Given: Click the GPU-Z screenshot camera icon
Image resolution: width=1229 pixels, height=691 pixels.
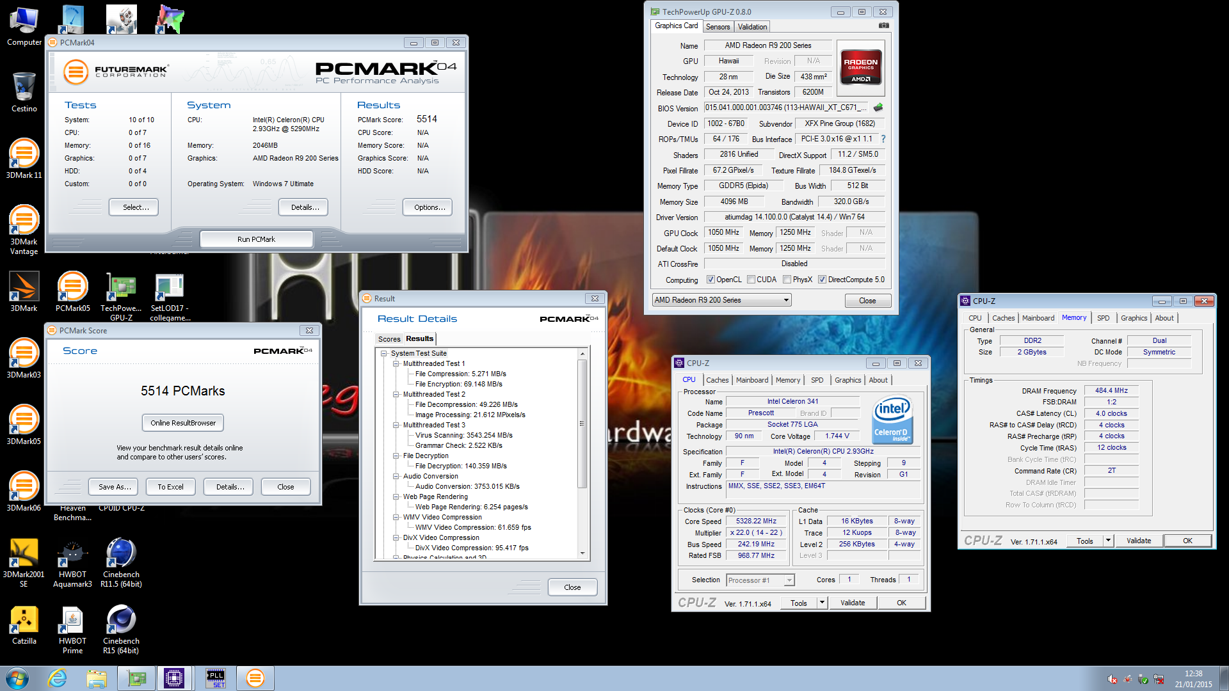Looking at the screenshot, I should point(884,26).
